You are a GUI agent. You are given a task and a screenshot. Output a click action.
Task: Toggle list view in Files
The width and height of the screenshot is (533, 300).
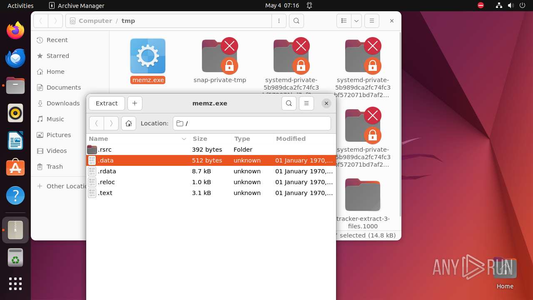pos(344,21)
